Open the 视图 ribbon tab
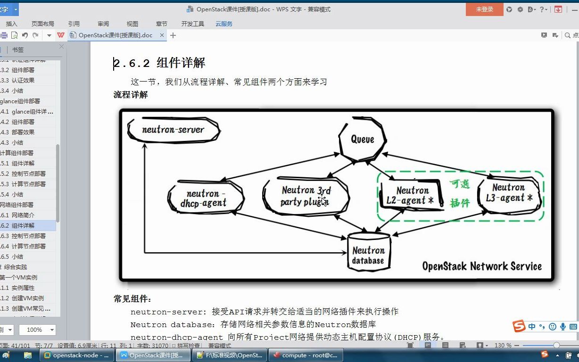Image resolution: width=579 pixels, height=362 pixels. click(x=132, y=24)
